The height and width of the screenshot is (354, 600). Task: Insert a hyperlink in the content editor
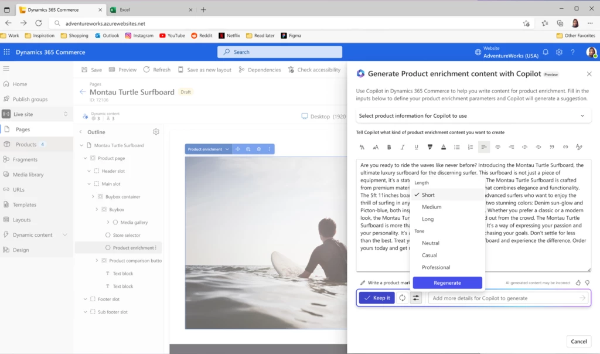click(565, 147)
